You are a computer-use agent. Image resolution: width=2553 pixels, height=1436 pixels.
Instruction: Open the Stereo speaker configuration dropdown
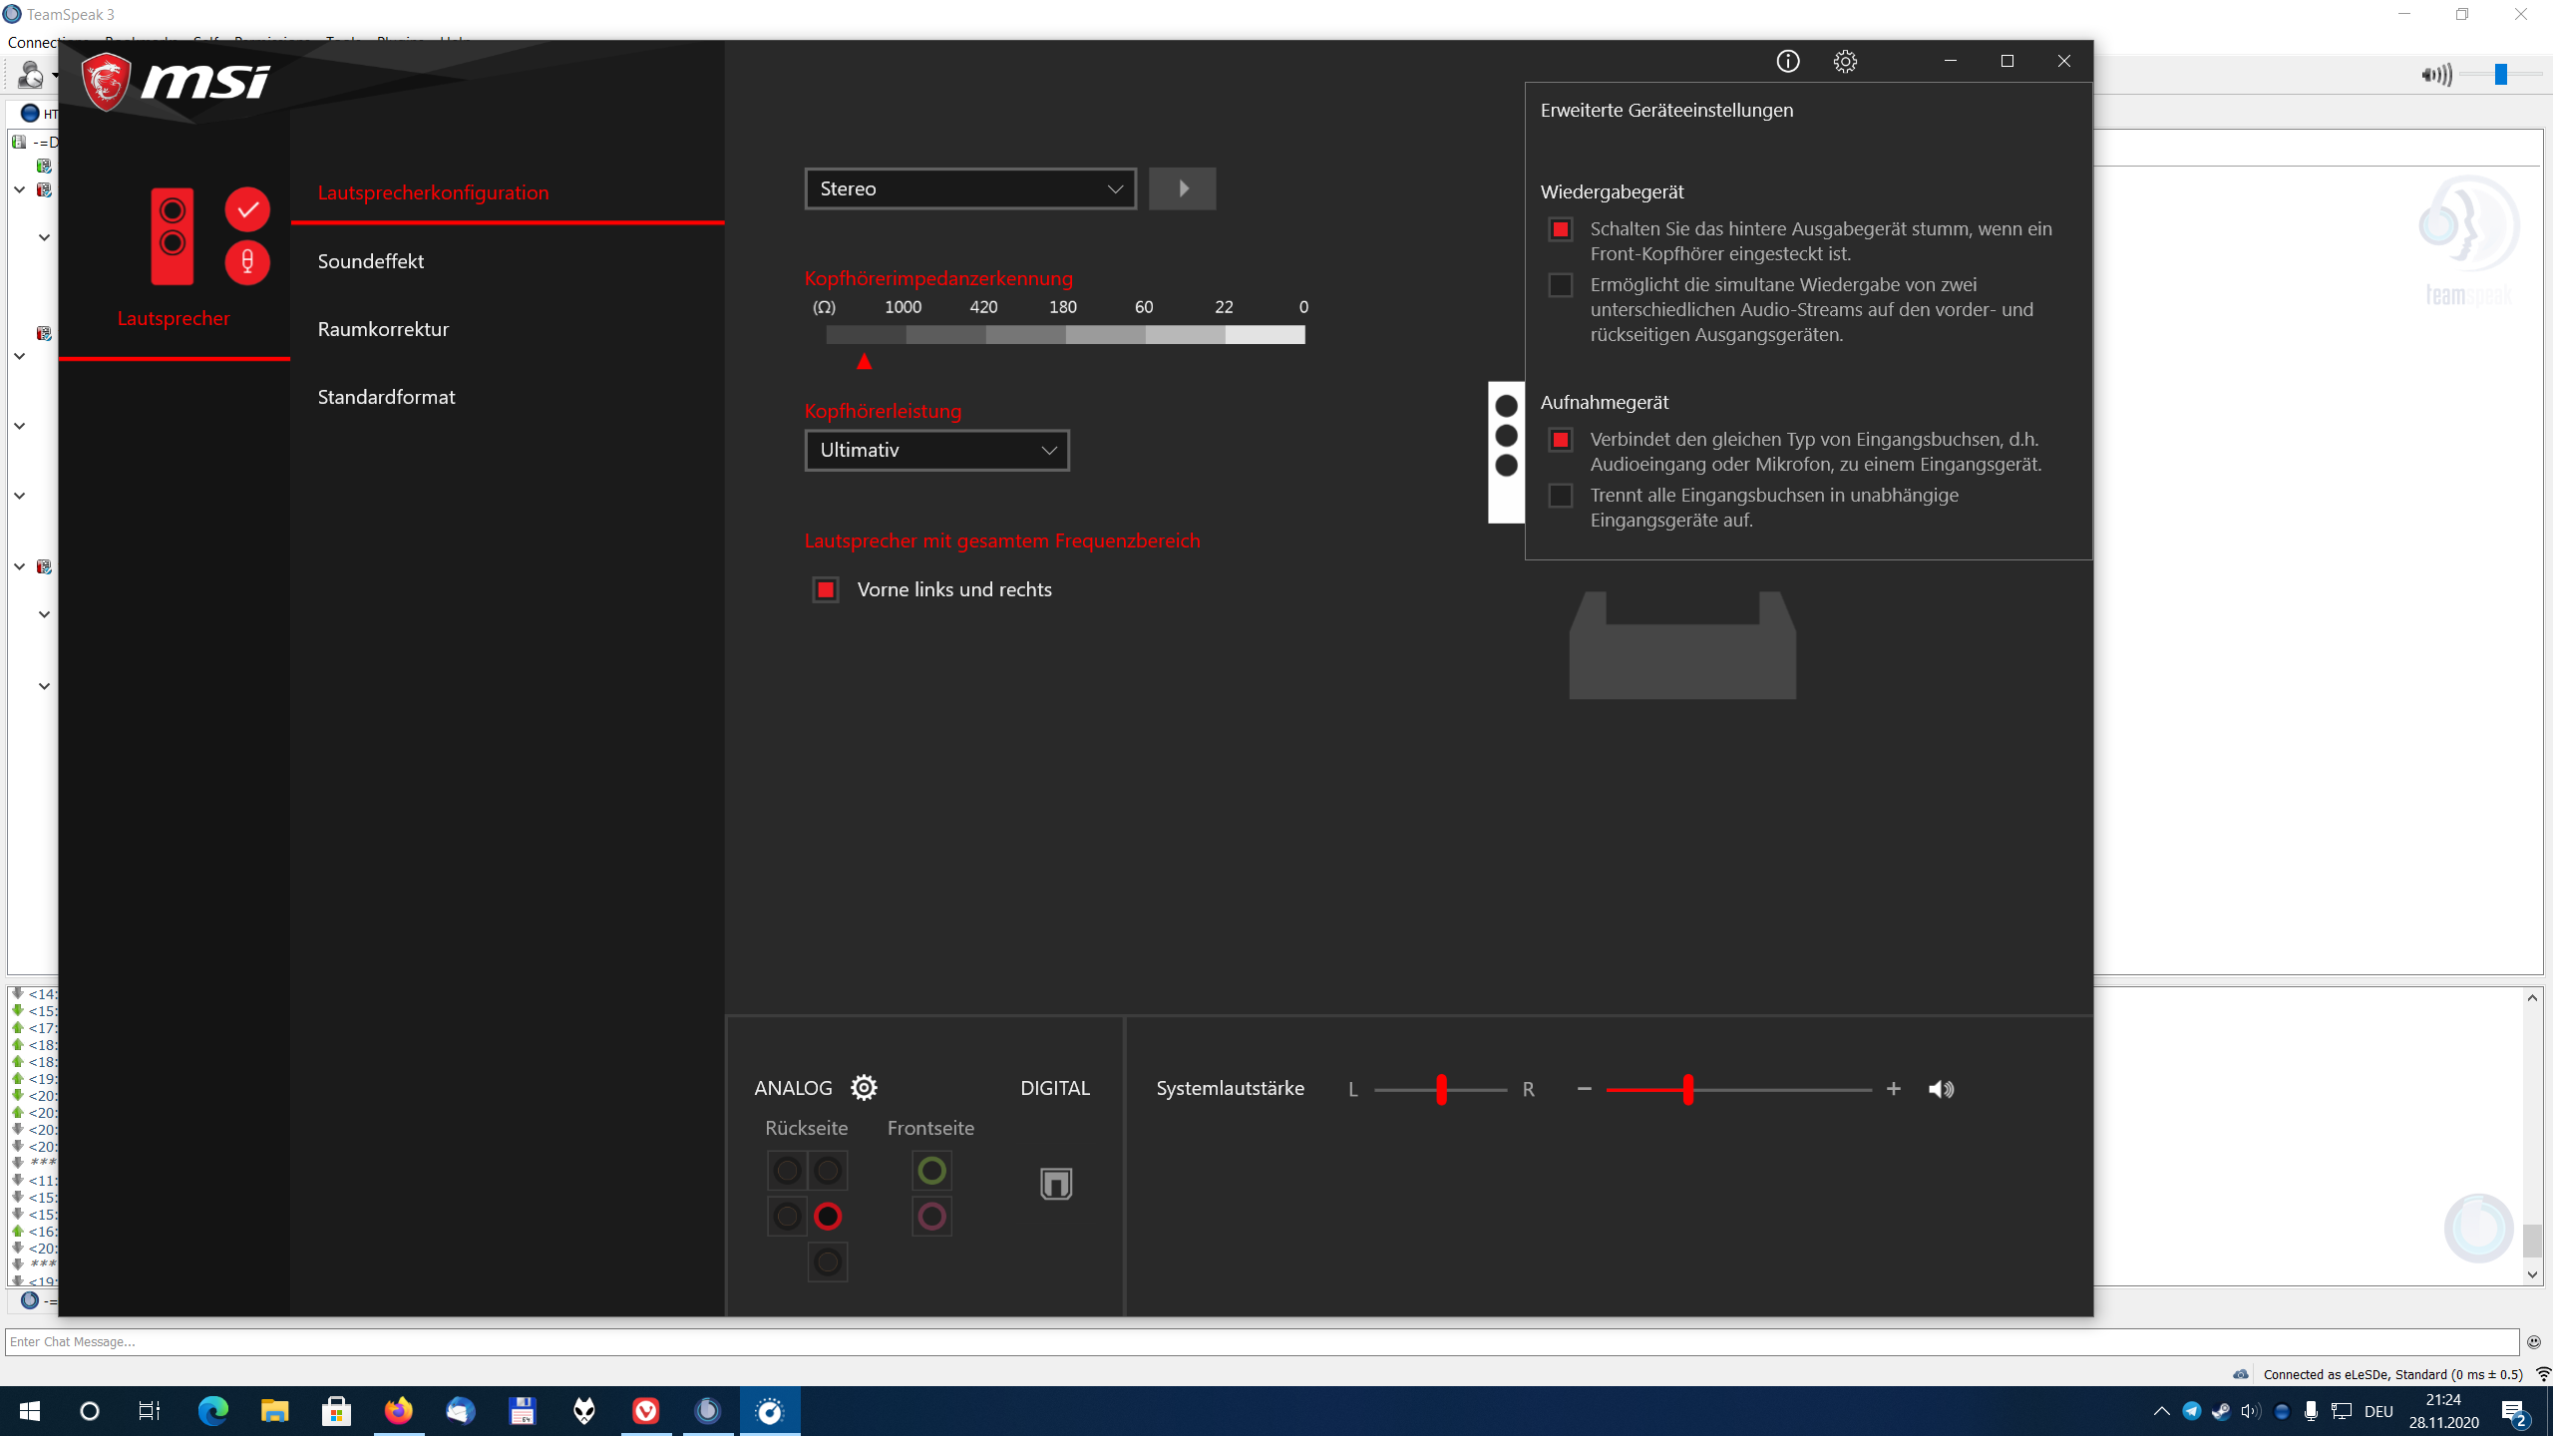969,188
